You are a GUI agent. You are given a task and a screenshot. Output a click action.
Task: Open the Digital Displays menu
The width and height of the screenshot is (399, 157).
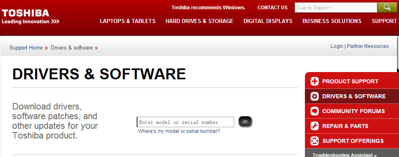[268, 21]
